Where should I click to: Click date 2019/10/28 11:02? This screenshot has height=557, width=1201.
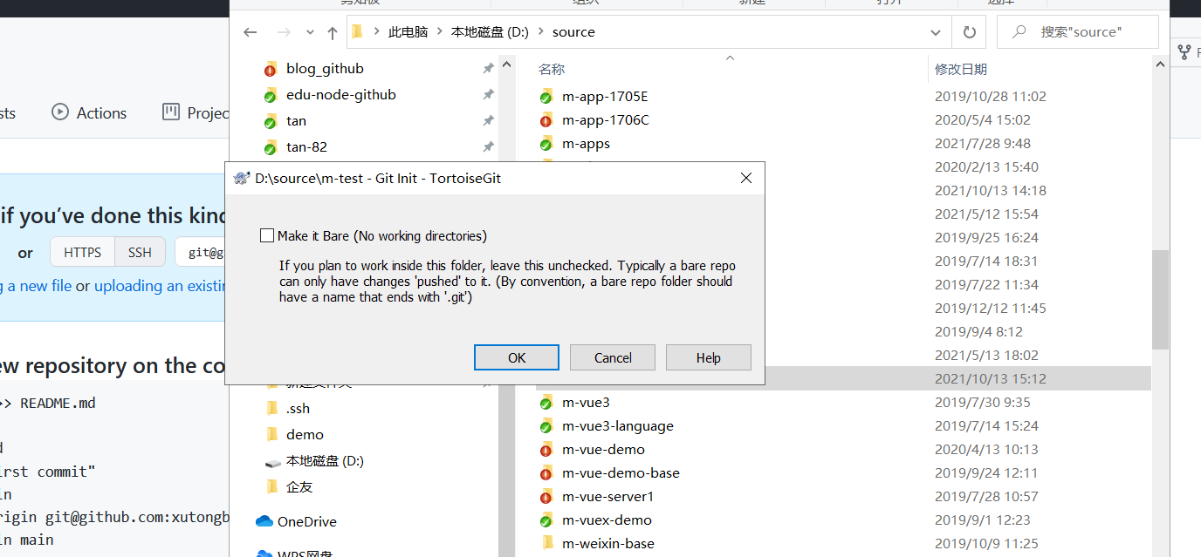pos(990,97)
